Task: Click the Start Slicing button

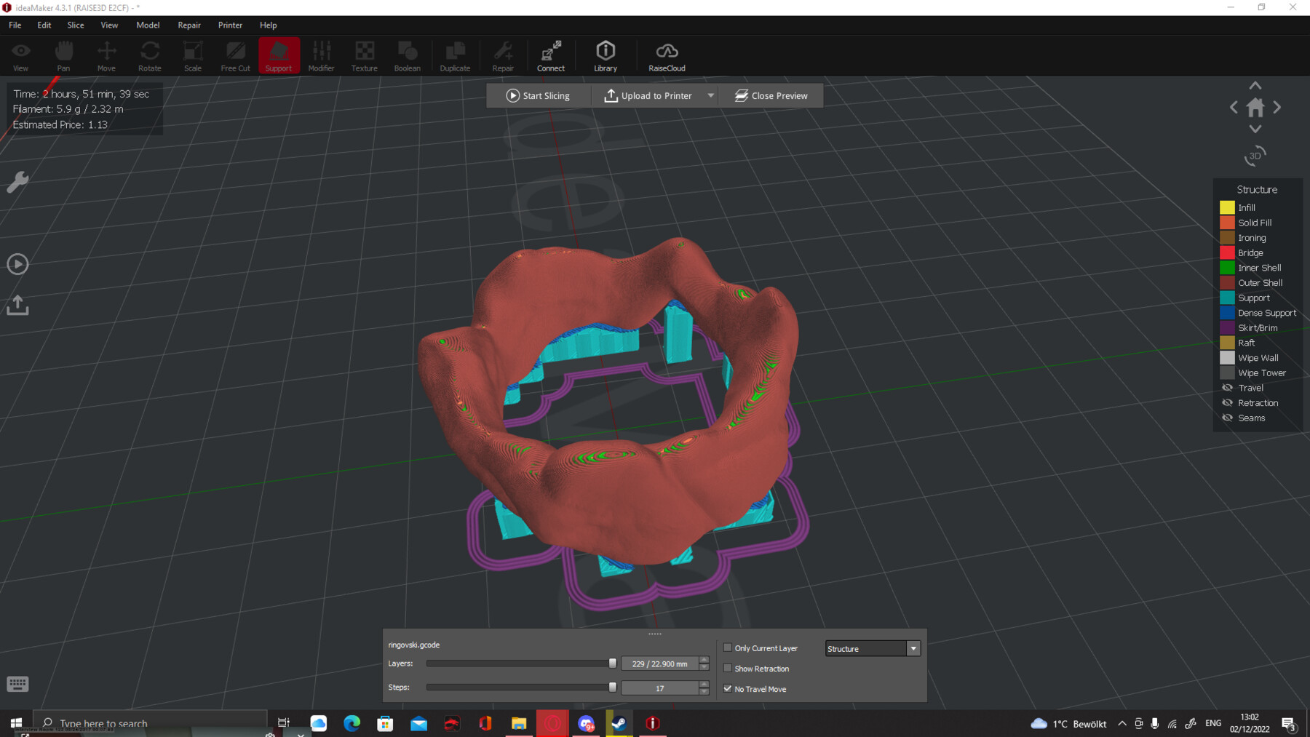Action: (539, 95)
